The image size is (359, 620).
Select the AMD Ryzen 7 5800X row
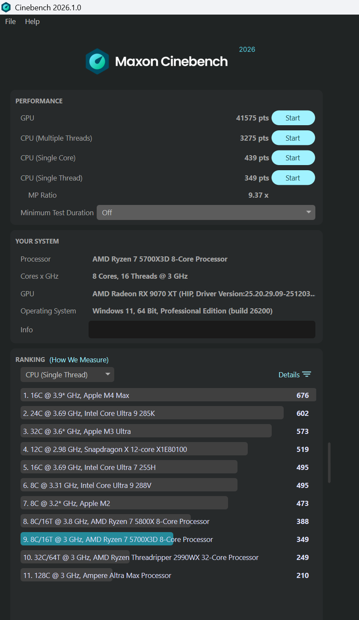(x=168, y=521)
